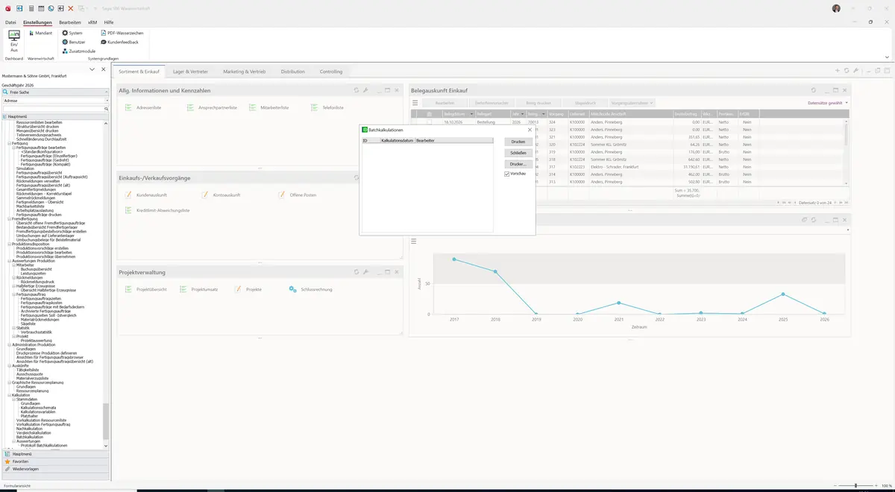Open the Mitarbeiterliste report
This screenshot has height=492, width=895.
tap(269, 108)
